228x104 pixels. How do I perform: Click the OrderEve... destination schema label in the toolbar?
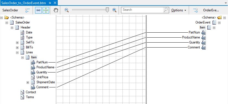pyautogui.click(x=211, y=10)
